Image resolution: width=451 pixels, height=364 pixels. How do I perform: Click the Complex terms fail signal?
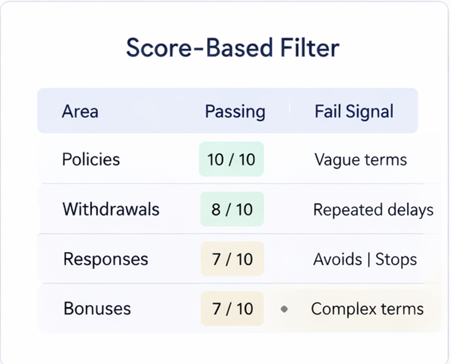click(367, 309)
